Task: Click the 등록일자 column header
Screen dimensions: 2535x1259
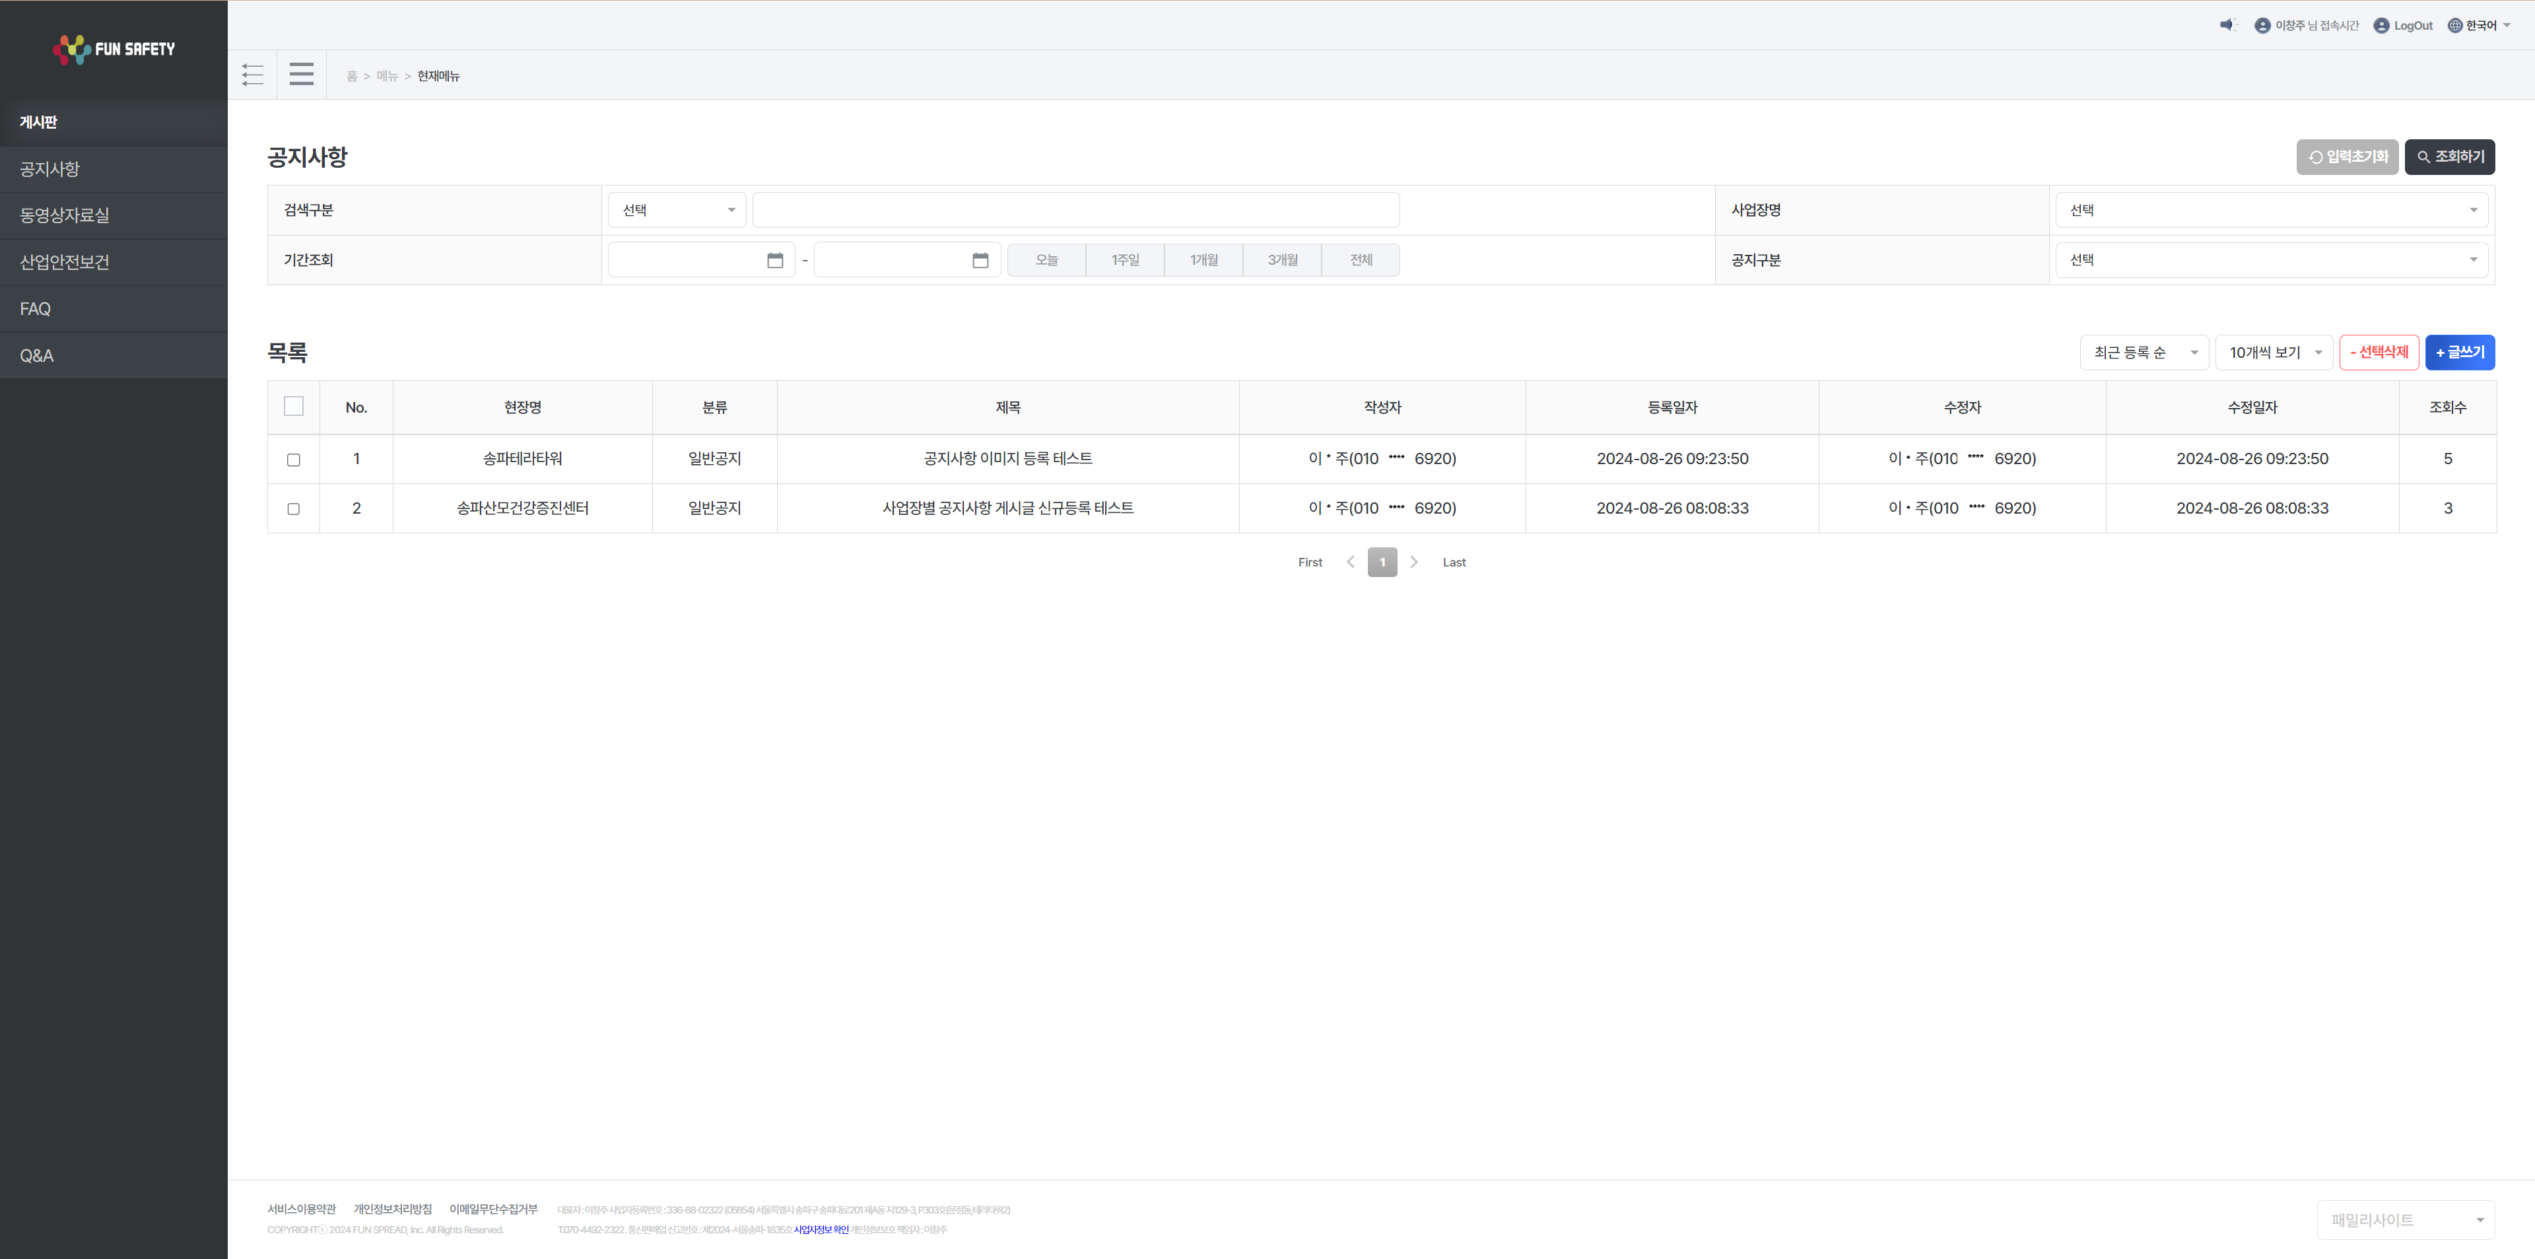Action: tap(1672, 407)
